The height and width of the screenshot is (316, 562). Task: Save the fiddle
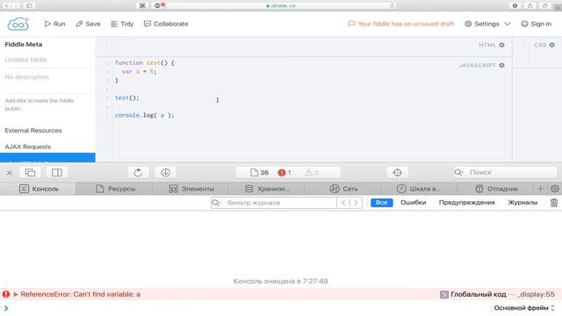88,24
